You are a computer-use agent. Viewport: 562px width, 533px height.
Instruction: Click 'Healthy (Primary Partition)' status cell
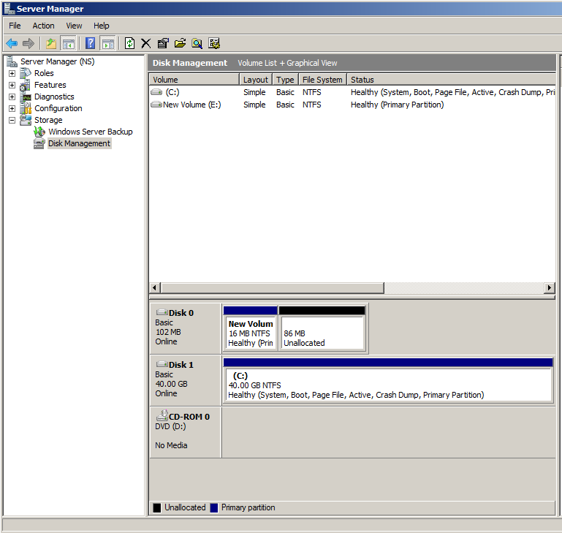397,105
